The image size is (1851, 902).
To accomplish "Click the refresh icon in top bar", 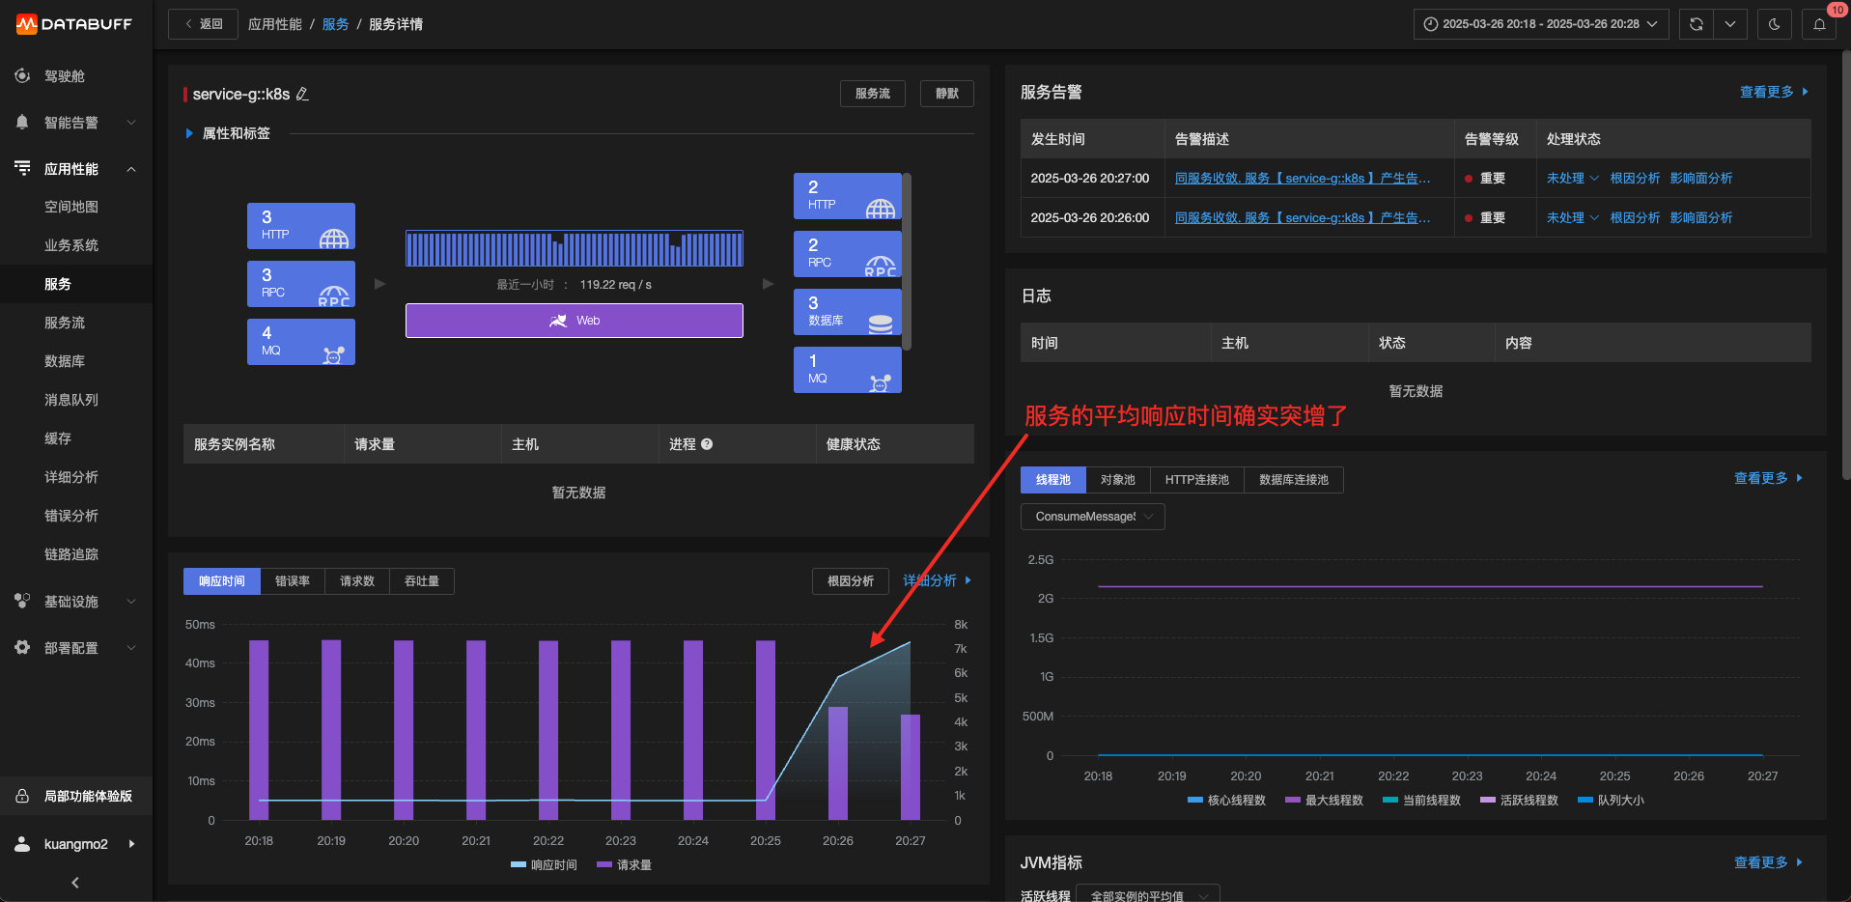I will click(1696, 24).
